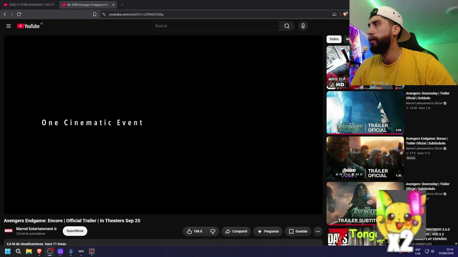Bookmark this page in the address bar
Image resolution: width=458 pixels, height=257 pixels.
[94, 14]
